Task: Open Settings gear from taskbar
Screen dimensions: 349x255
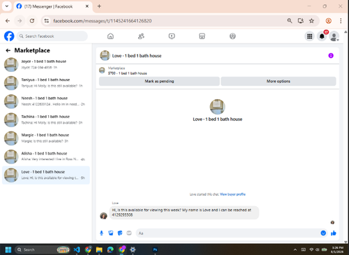Action: [x=133, y=249]
